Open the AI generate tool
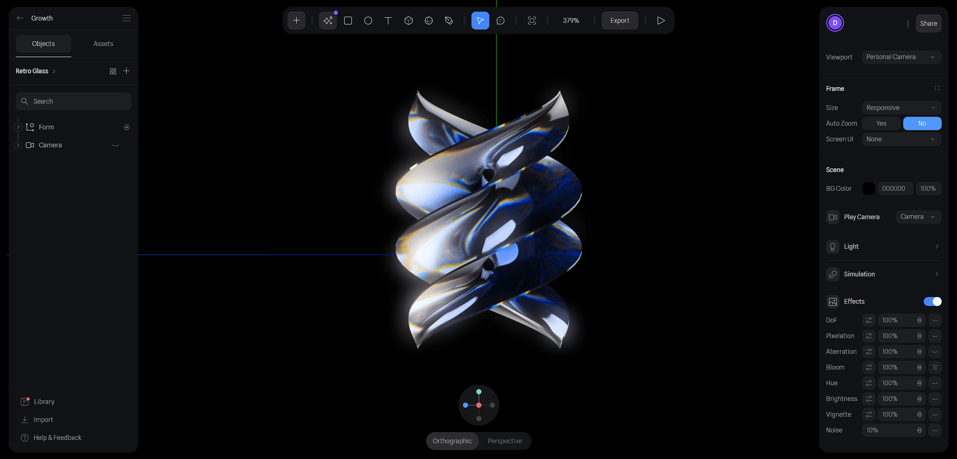This screenshot has height=459, width=957. click(328, 21)
